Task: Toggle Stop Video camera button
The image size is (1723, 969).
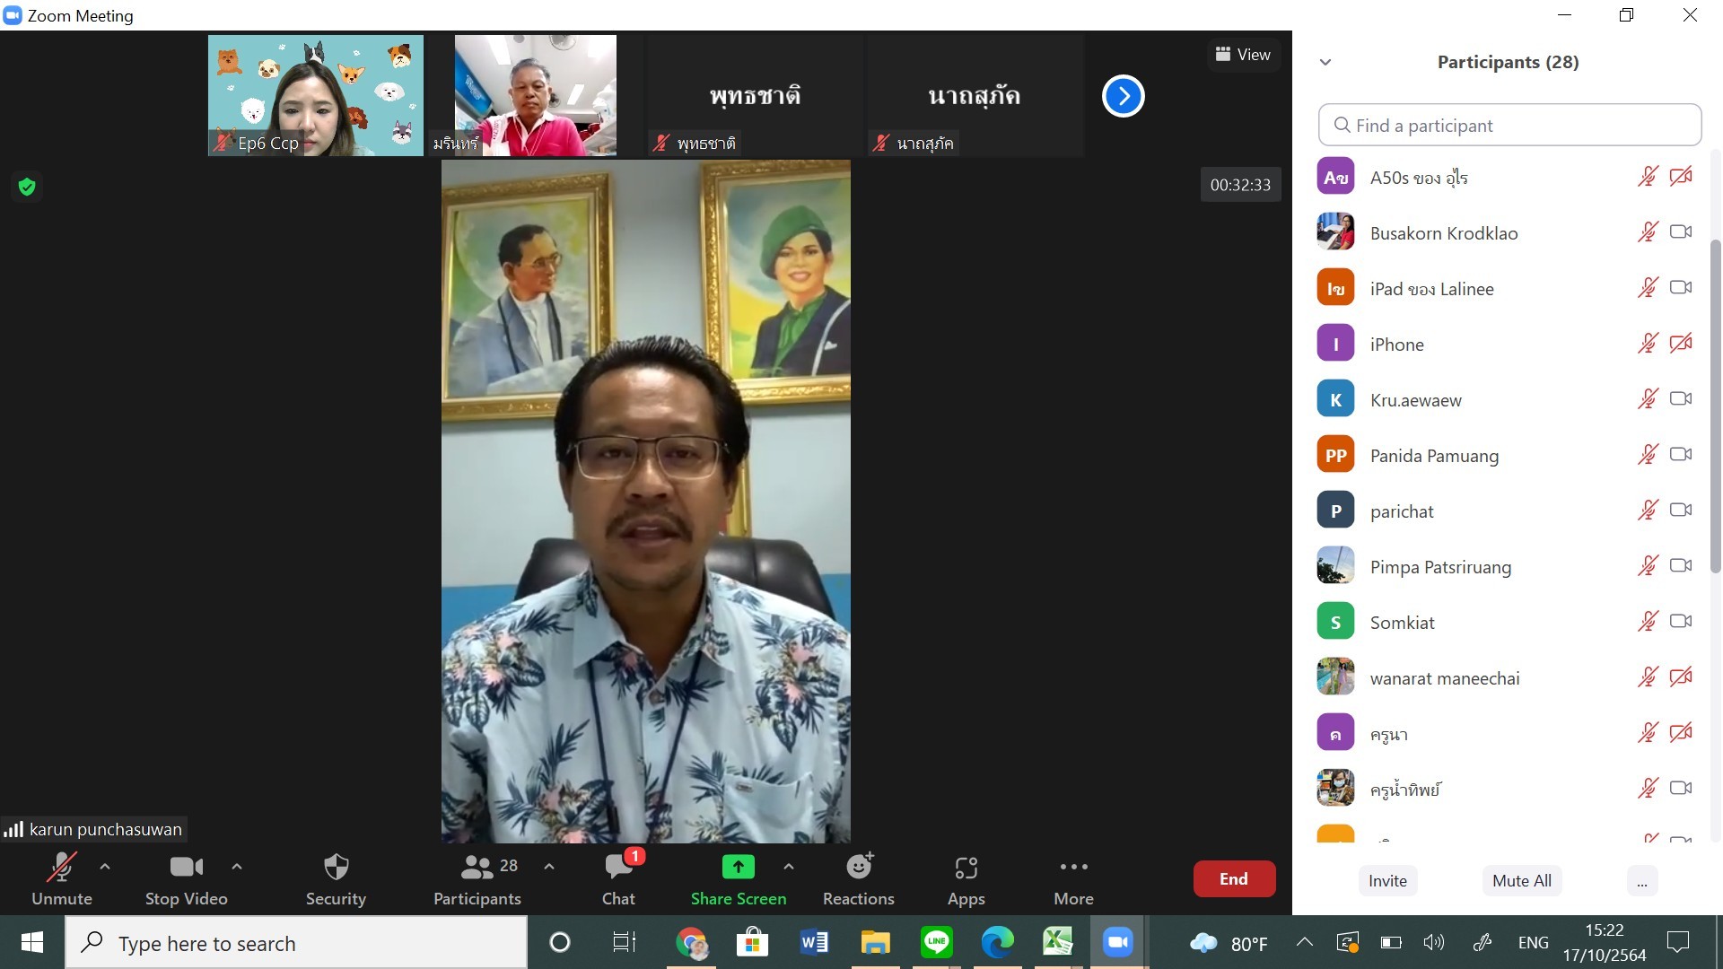Action: point(187,868)
